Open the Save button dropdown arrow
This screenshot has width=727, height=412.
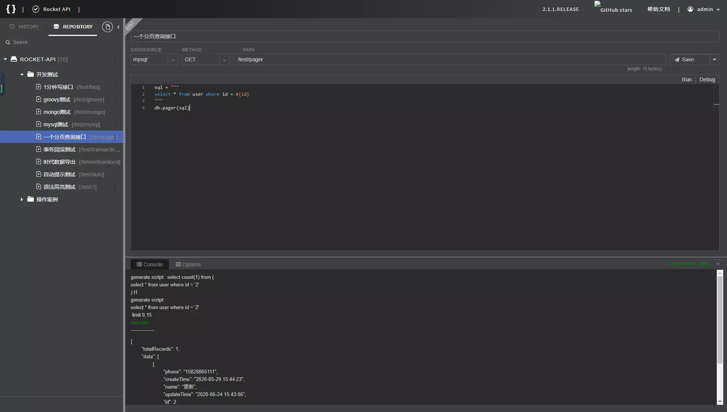[715, 59]
